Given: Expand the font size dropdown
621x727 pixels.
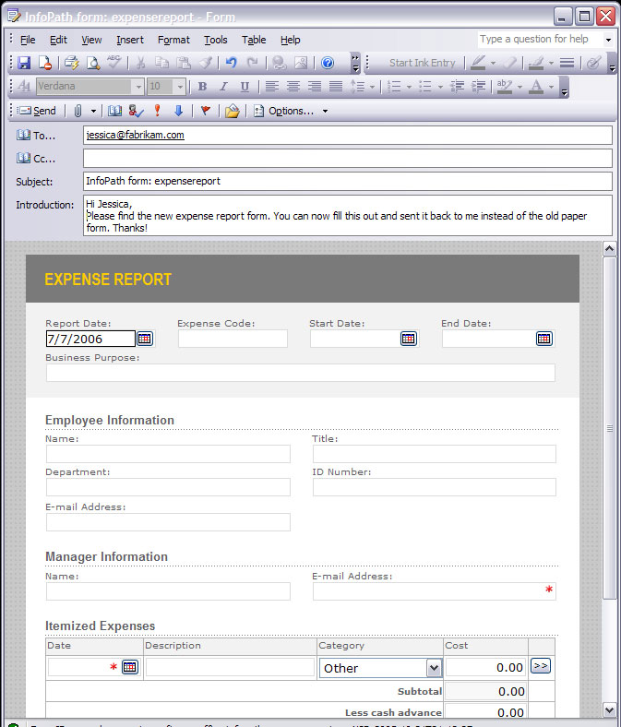Looking at the screenshot, I should [x=179, y=87].
